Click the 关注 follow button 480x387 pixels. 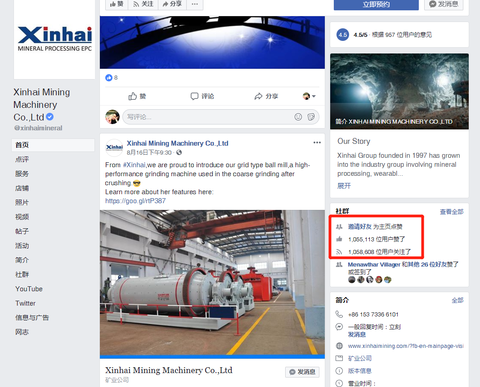[x=143, y=4]
